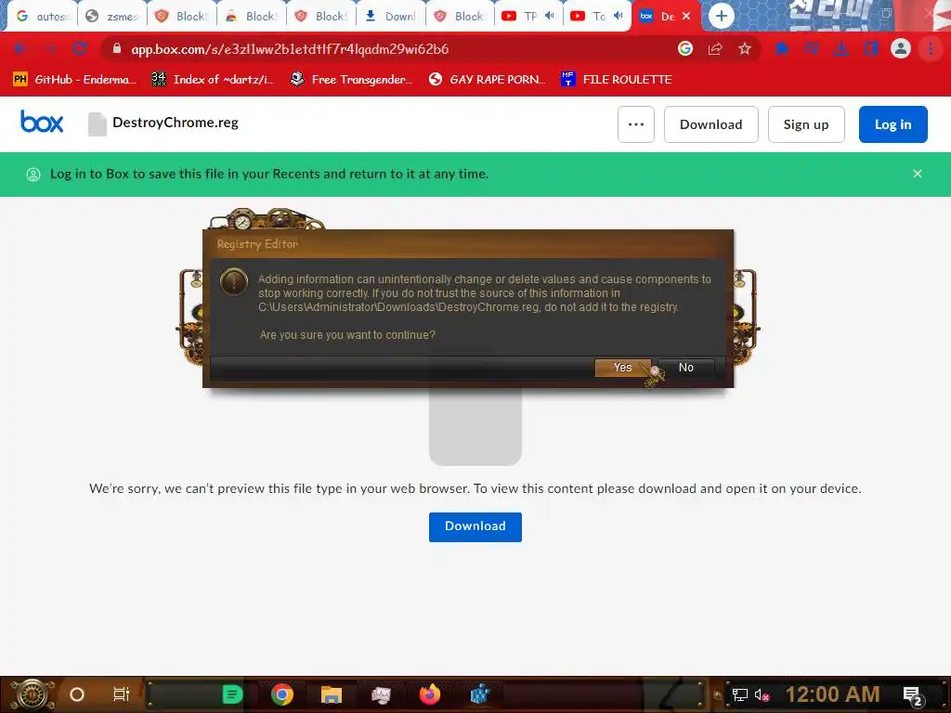Open the gray monitor app on the taskbar
Image resolution: width=951 pixels, height=713 pixels.
(x=381, y=694)
